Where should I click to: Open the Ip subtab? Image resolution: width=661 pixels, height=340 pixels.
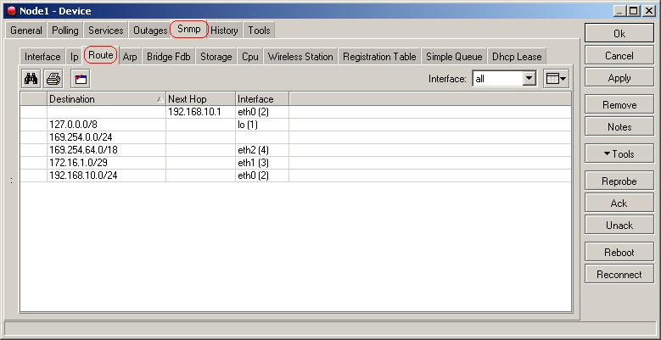coord(75,57)
